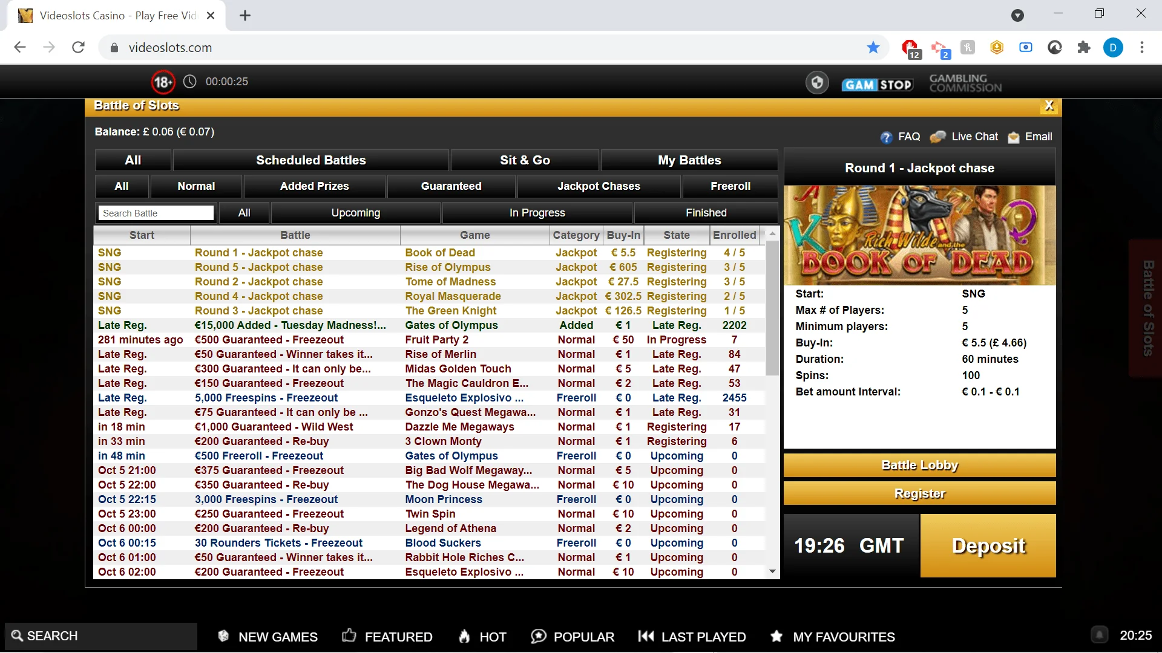Click the Battle Lobby button

[919, 465]
